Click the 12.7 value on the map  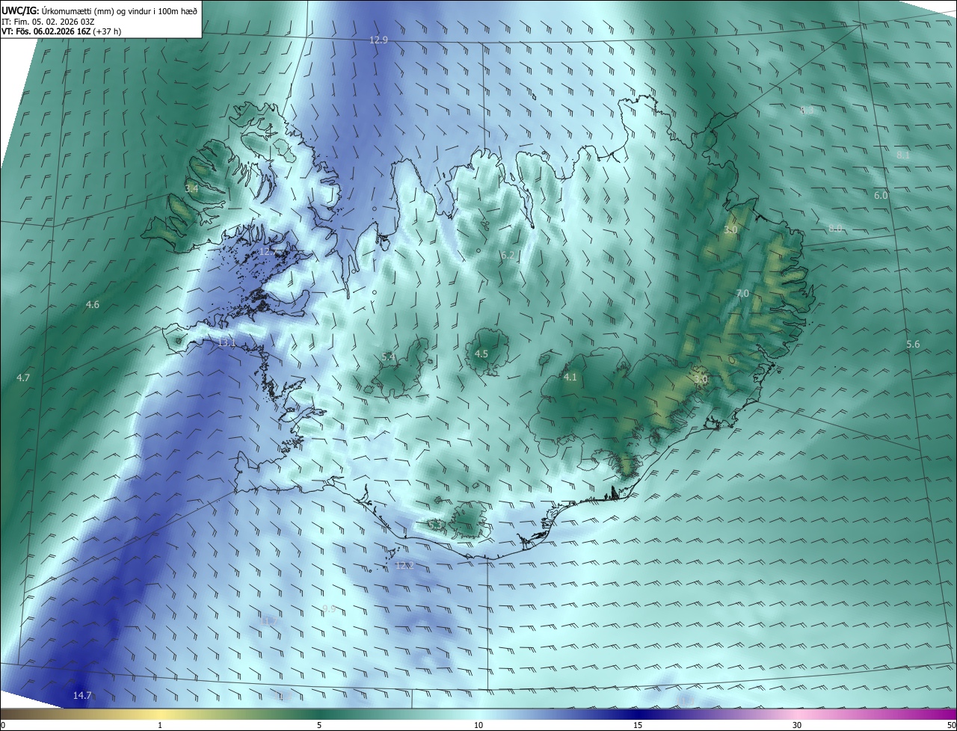268,252
